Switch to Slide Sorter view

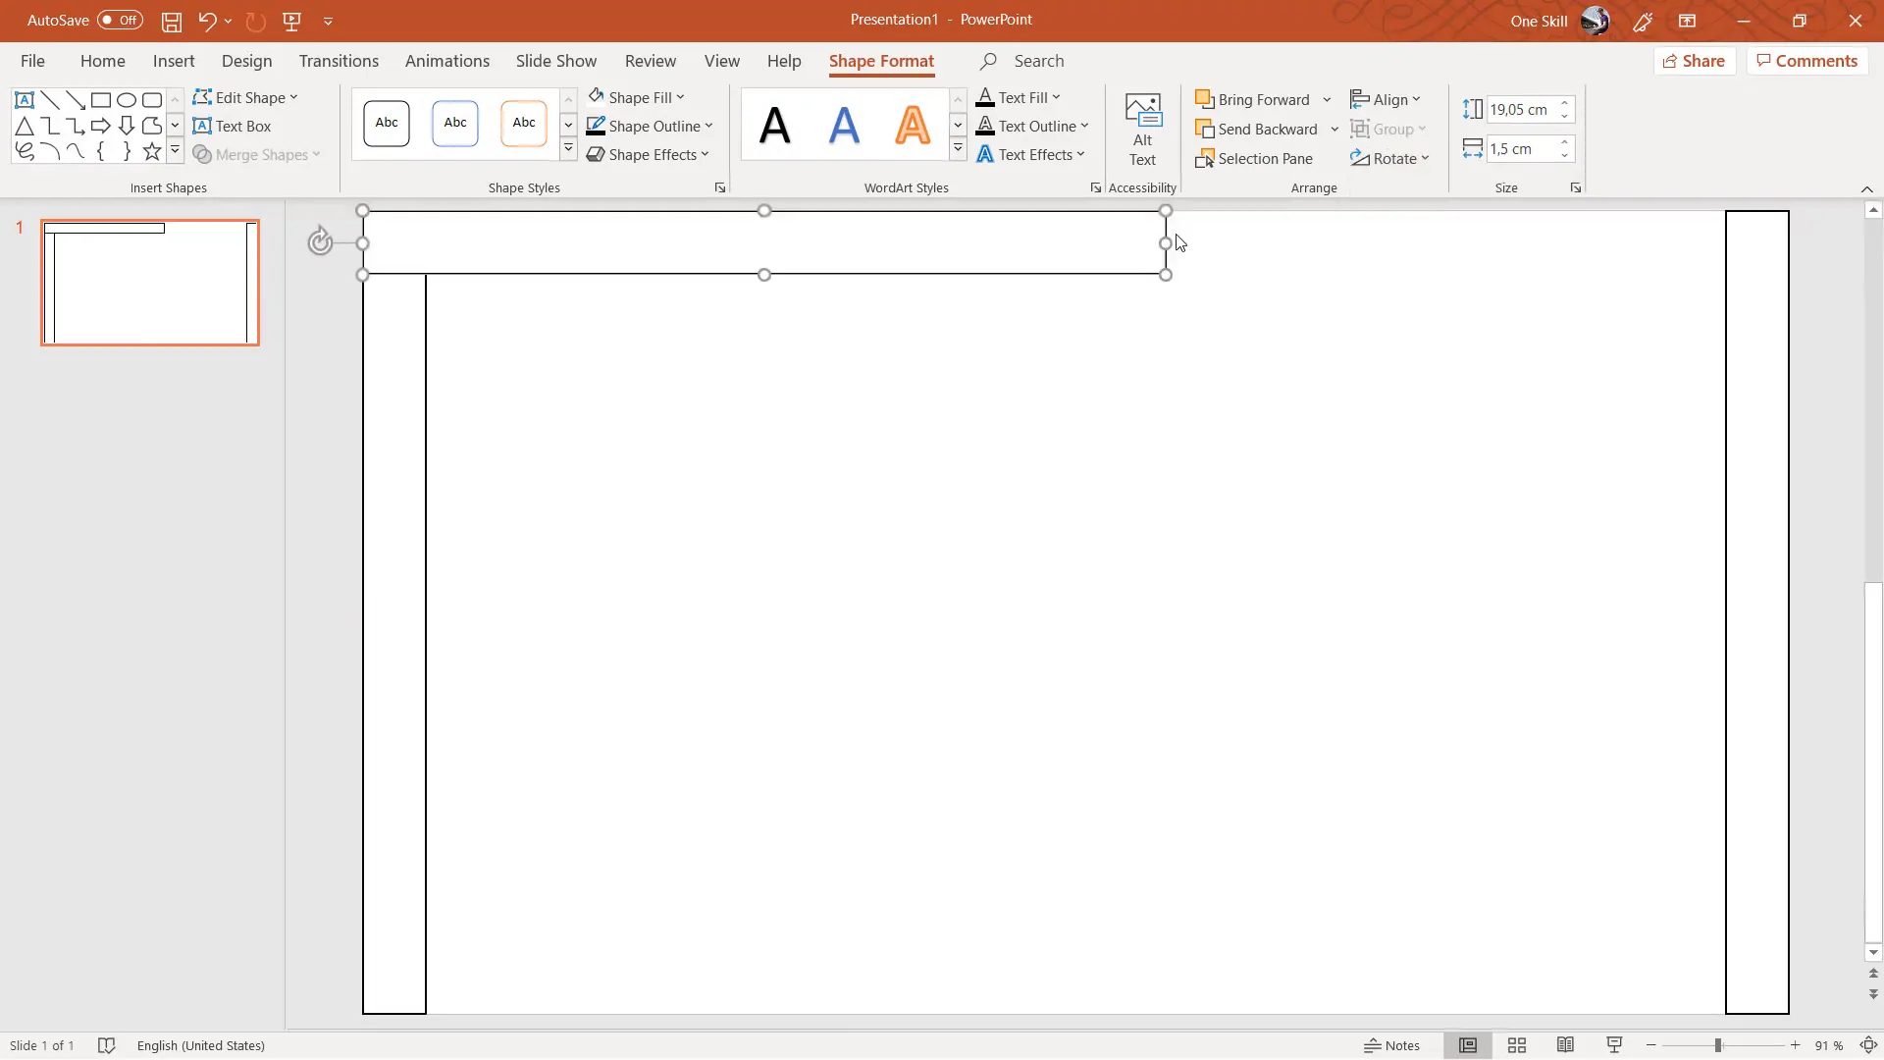pos(1517,1045)
